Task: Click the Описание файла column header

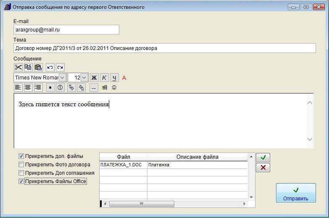Action: [x=197, y=157]
